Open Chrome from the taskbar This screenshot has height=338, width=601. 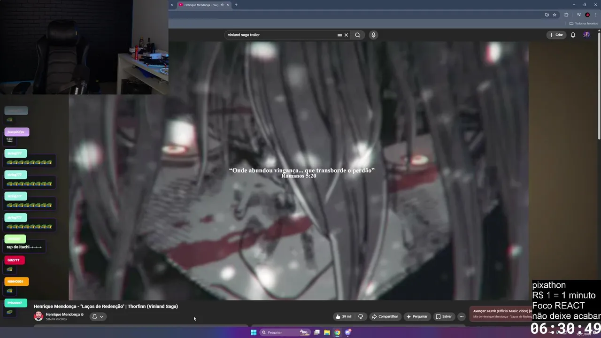tap(337, 332)
